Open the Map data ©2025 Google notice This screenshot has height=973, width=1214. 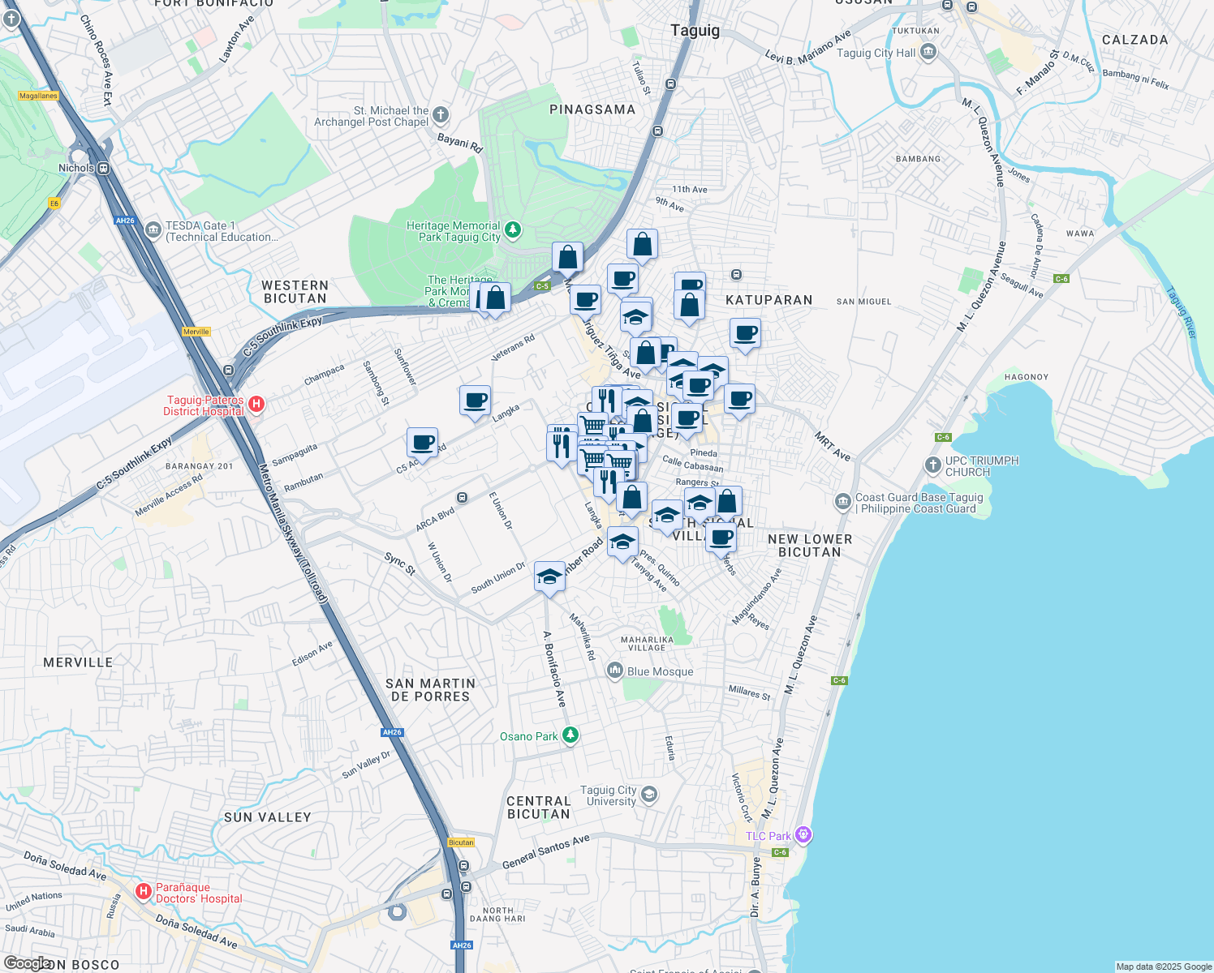pos(1163,967)
